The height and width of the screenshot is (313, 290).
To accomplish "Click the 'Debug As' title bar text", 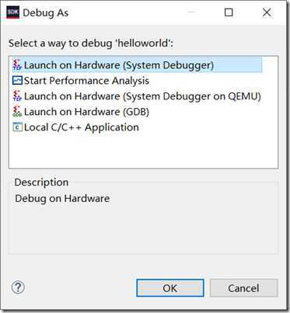I will [x=46, y=12].
